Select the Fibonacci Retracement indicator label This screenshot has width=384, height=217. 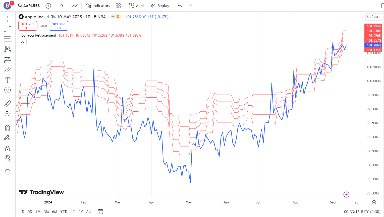click(37, 35)
